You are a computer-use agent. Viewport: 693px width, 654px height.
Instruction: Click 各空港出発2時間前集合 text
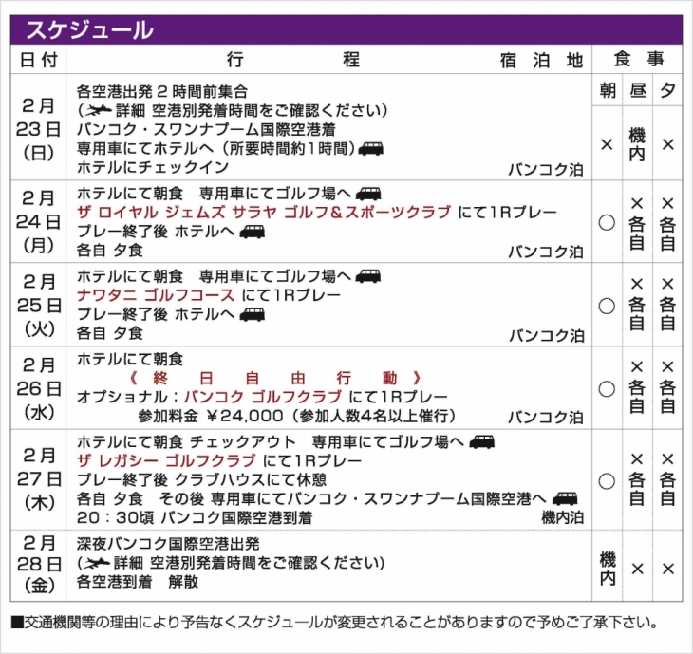click(161, 91)
